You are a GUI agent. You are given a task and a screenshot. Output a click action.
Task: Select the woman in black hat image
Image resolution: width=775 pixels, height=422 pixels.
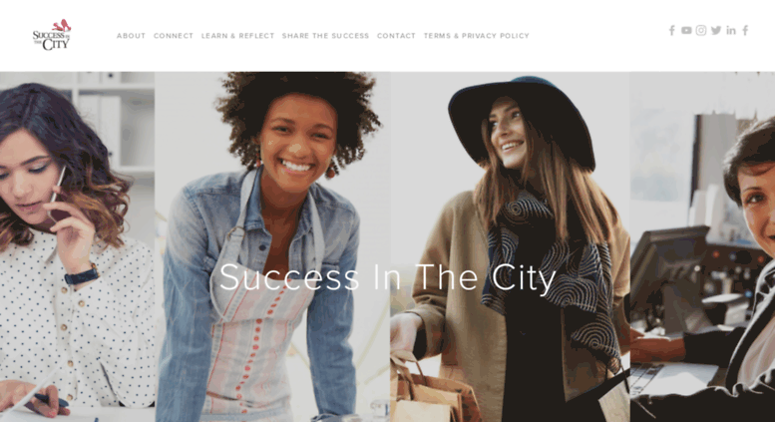coord(510,246)
